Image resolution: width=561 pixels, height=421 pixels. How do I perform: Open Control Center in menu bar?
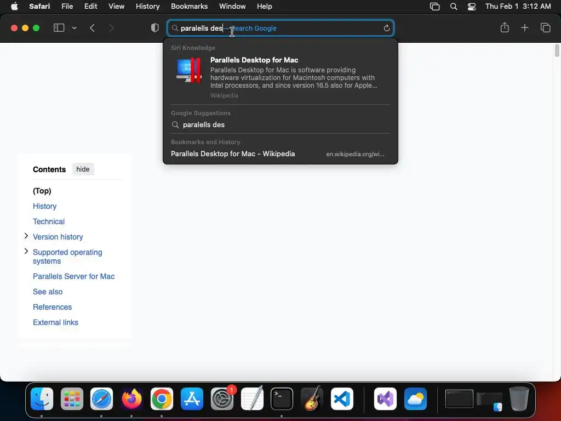(x=472, y=7)
